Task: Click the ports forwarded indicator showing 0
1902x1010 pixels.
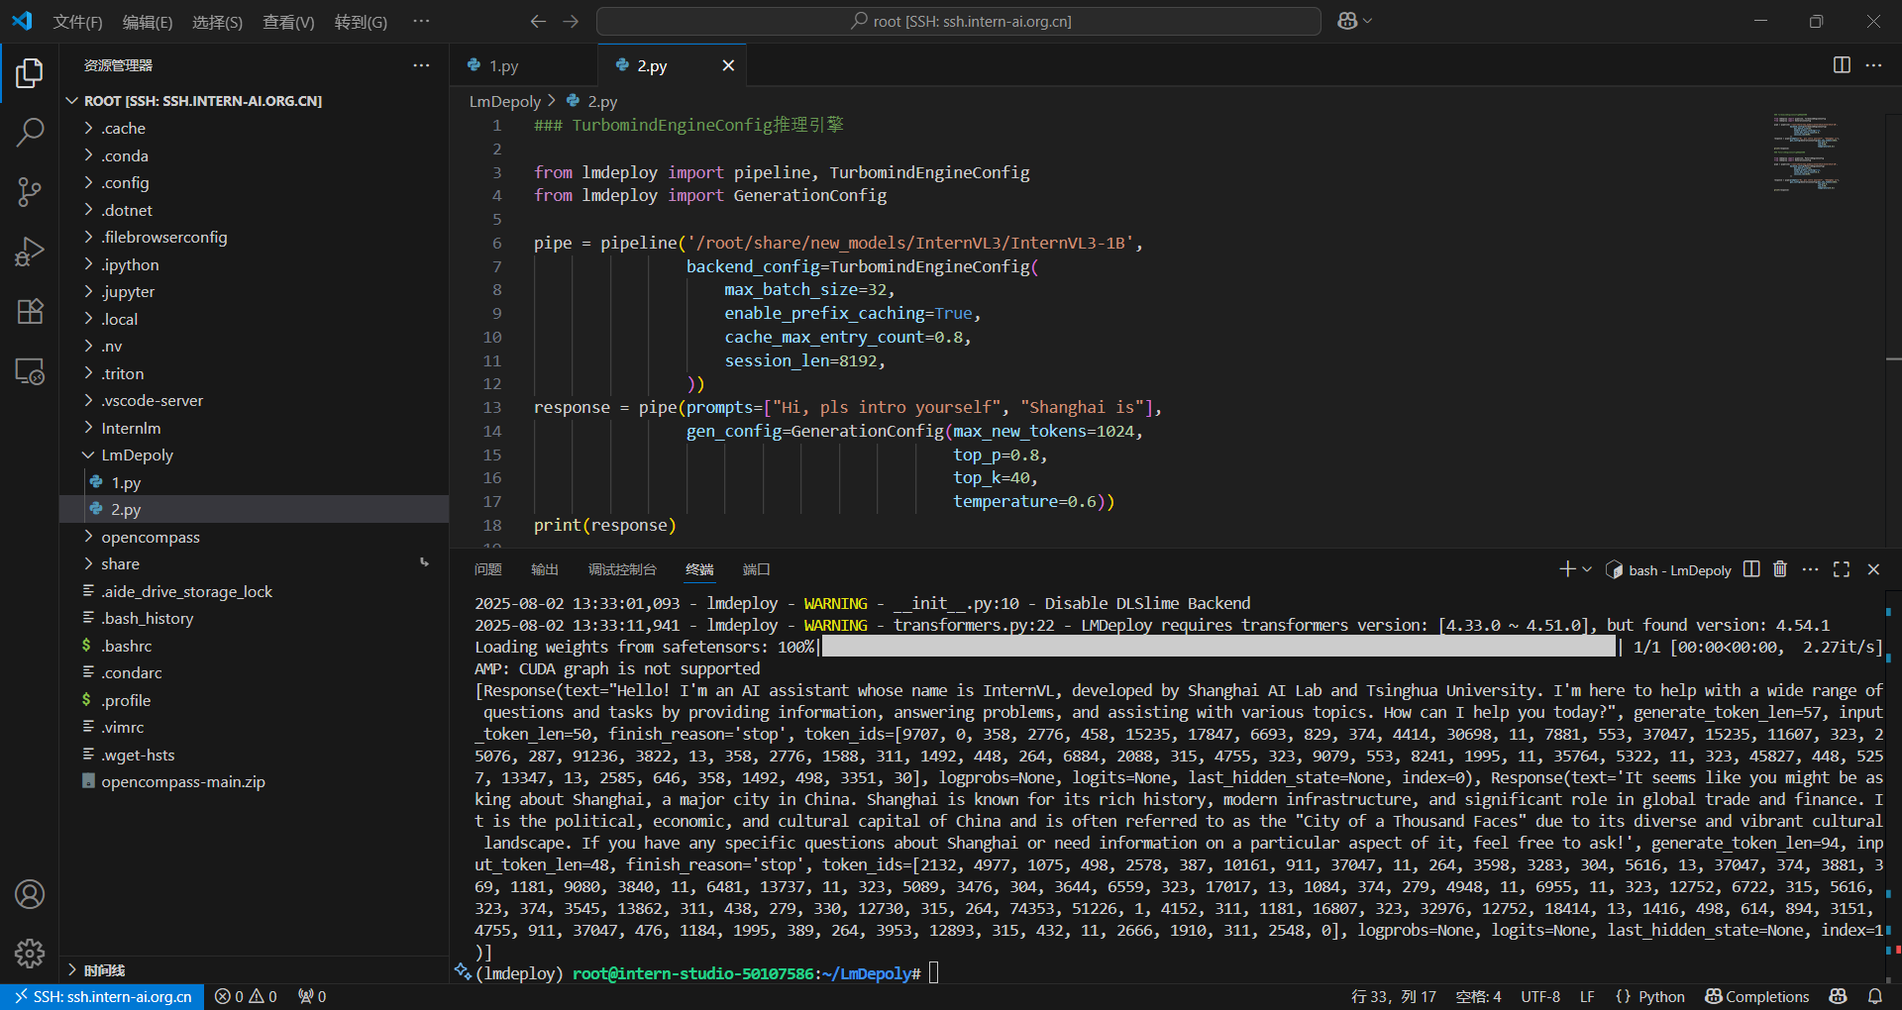Action: click(312, 996)
